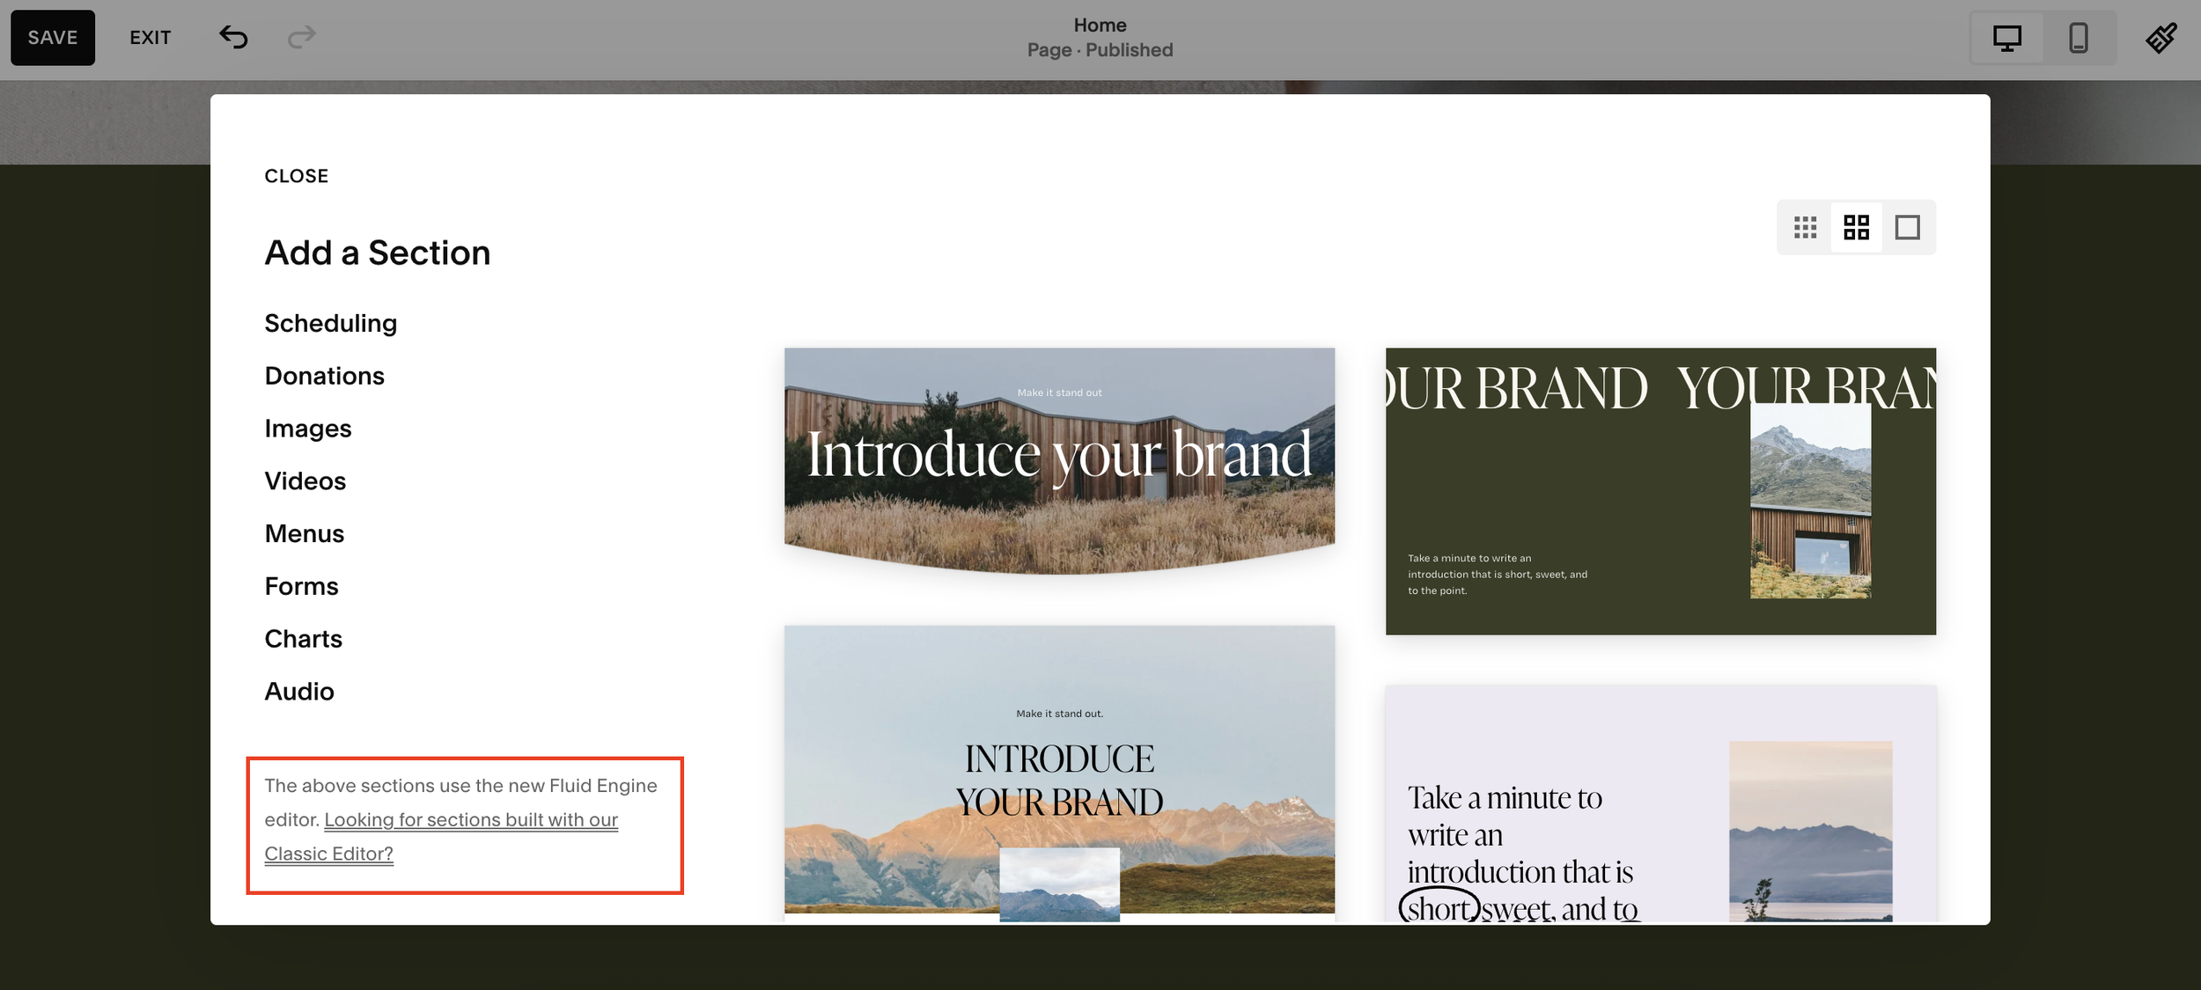Image resolution: width=2201 pixels, height=990 pixels.
Task: Select the Charts section category
Action: [303, 639]
